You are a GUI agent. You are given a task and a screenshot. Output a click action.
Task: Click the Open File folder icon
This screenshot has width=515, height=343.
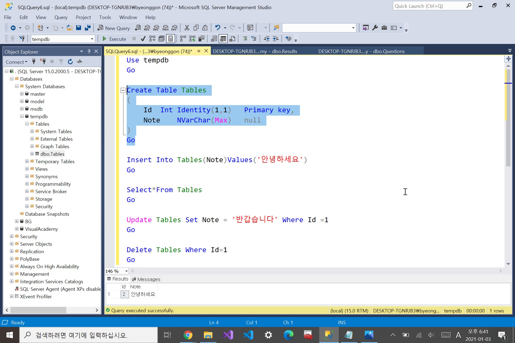tap(69, 28)
